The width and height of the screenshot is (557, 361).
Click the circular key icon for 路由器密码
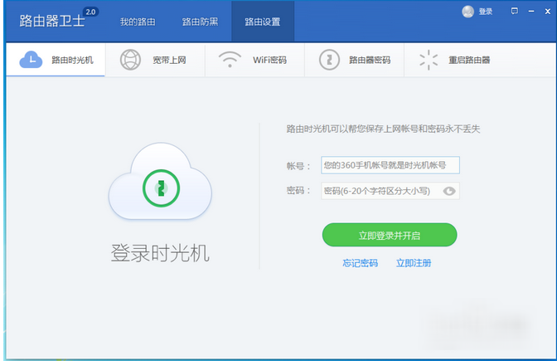329,60
